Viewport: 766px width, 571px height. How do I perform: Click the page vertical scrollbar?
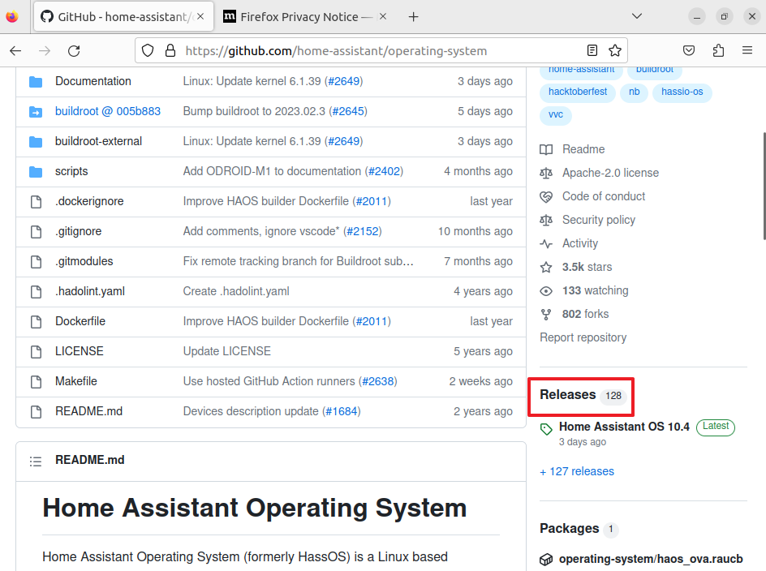tap(764, 186)
